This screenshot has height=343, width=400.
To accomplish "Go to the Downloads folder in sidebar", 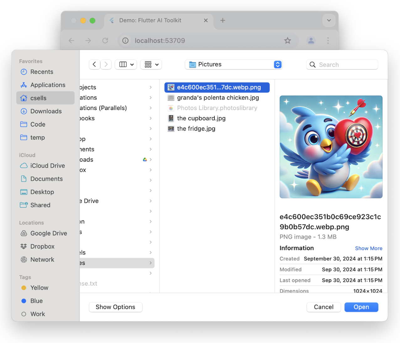I will [46, 111].
